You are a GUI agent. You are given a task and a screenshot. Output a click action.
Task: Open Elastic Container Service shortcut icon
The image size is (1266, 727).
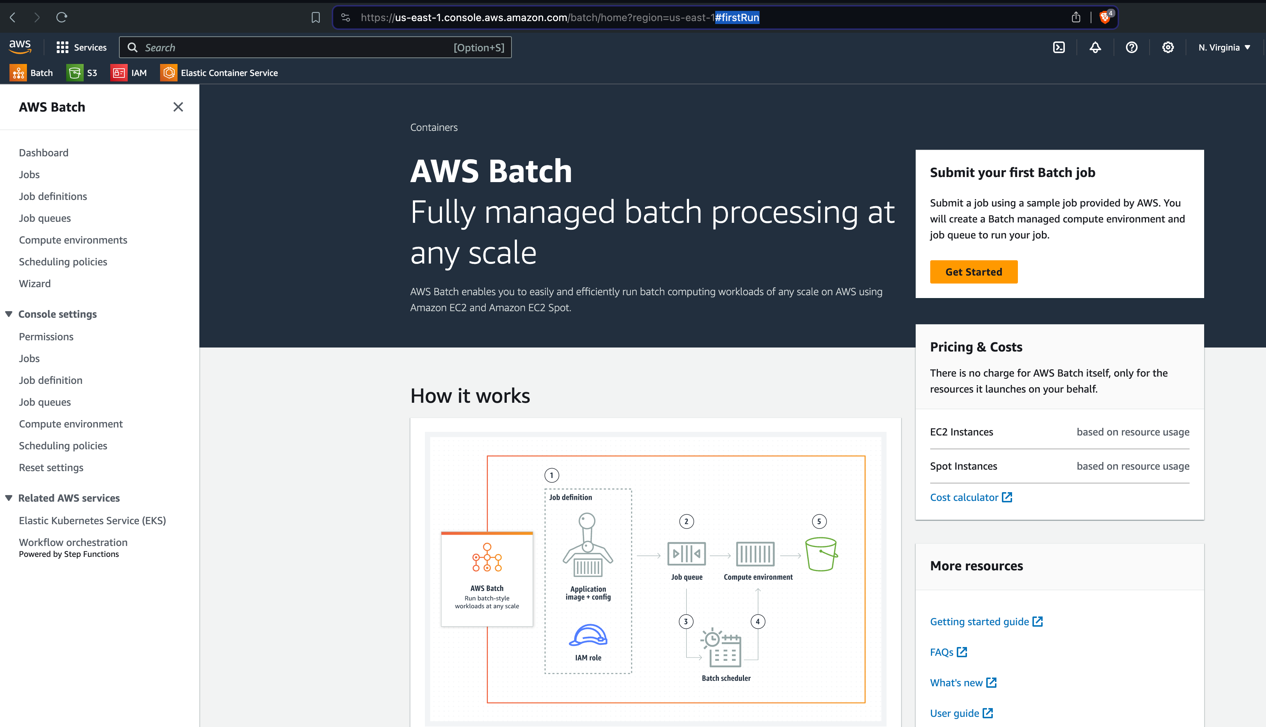(x=169, y=73)
